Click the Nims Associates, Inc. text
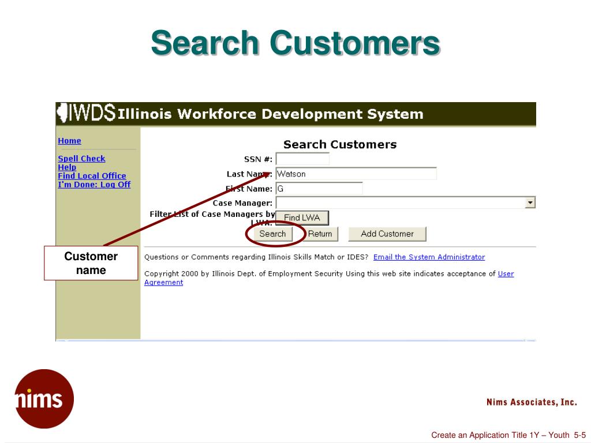Screen dimensions: 591x443 point(532,402)
